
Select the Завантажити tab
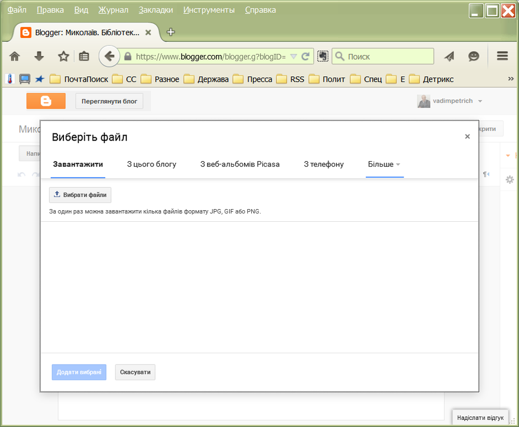click(78, 164)
